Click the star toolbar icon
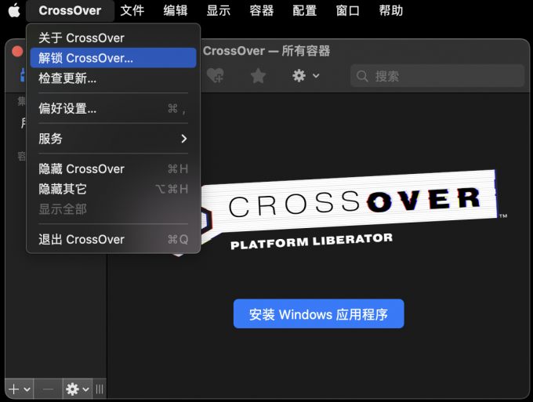 (x=258, y=75)
